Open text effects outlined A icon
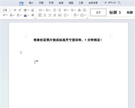 pyautogui.click(x=11, y=15)
